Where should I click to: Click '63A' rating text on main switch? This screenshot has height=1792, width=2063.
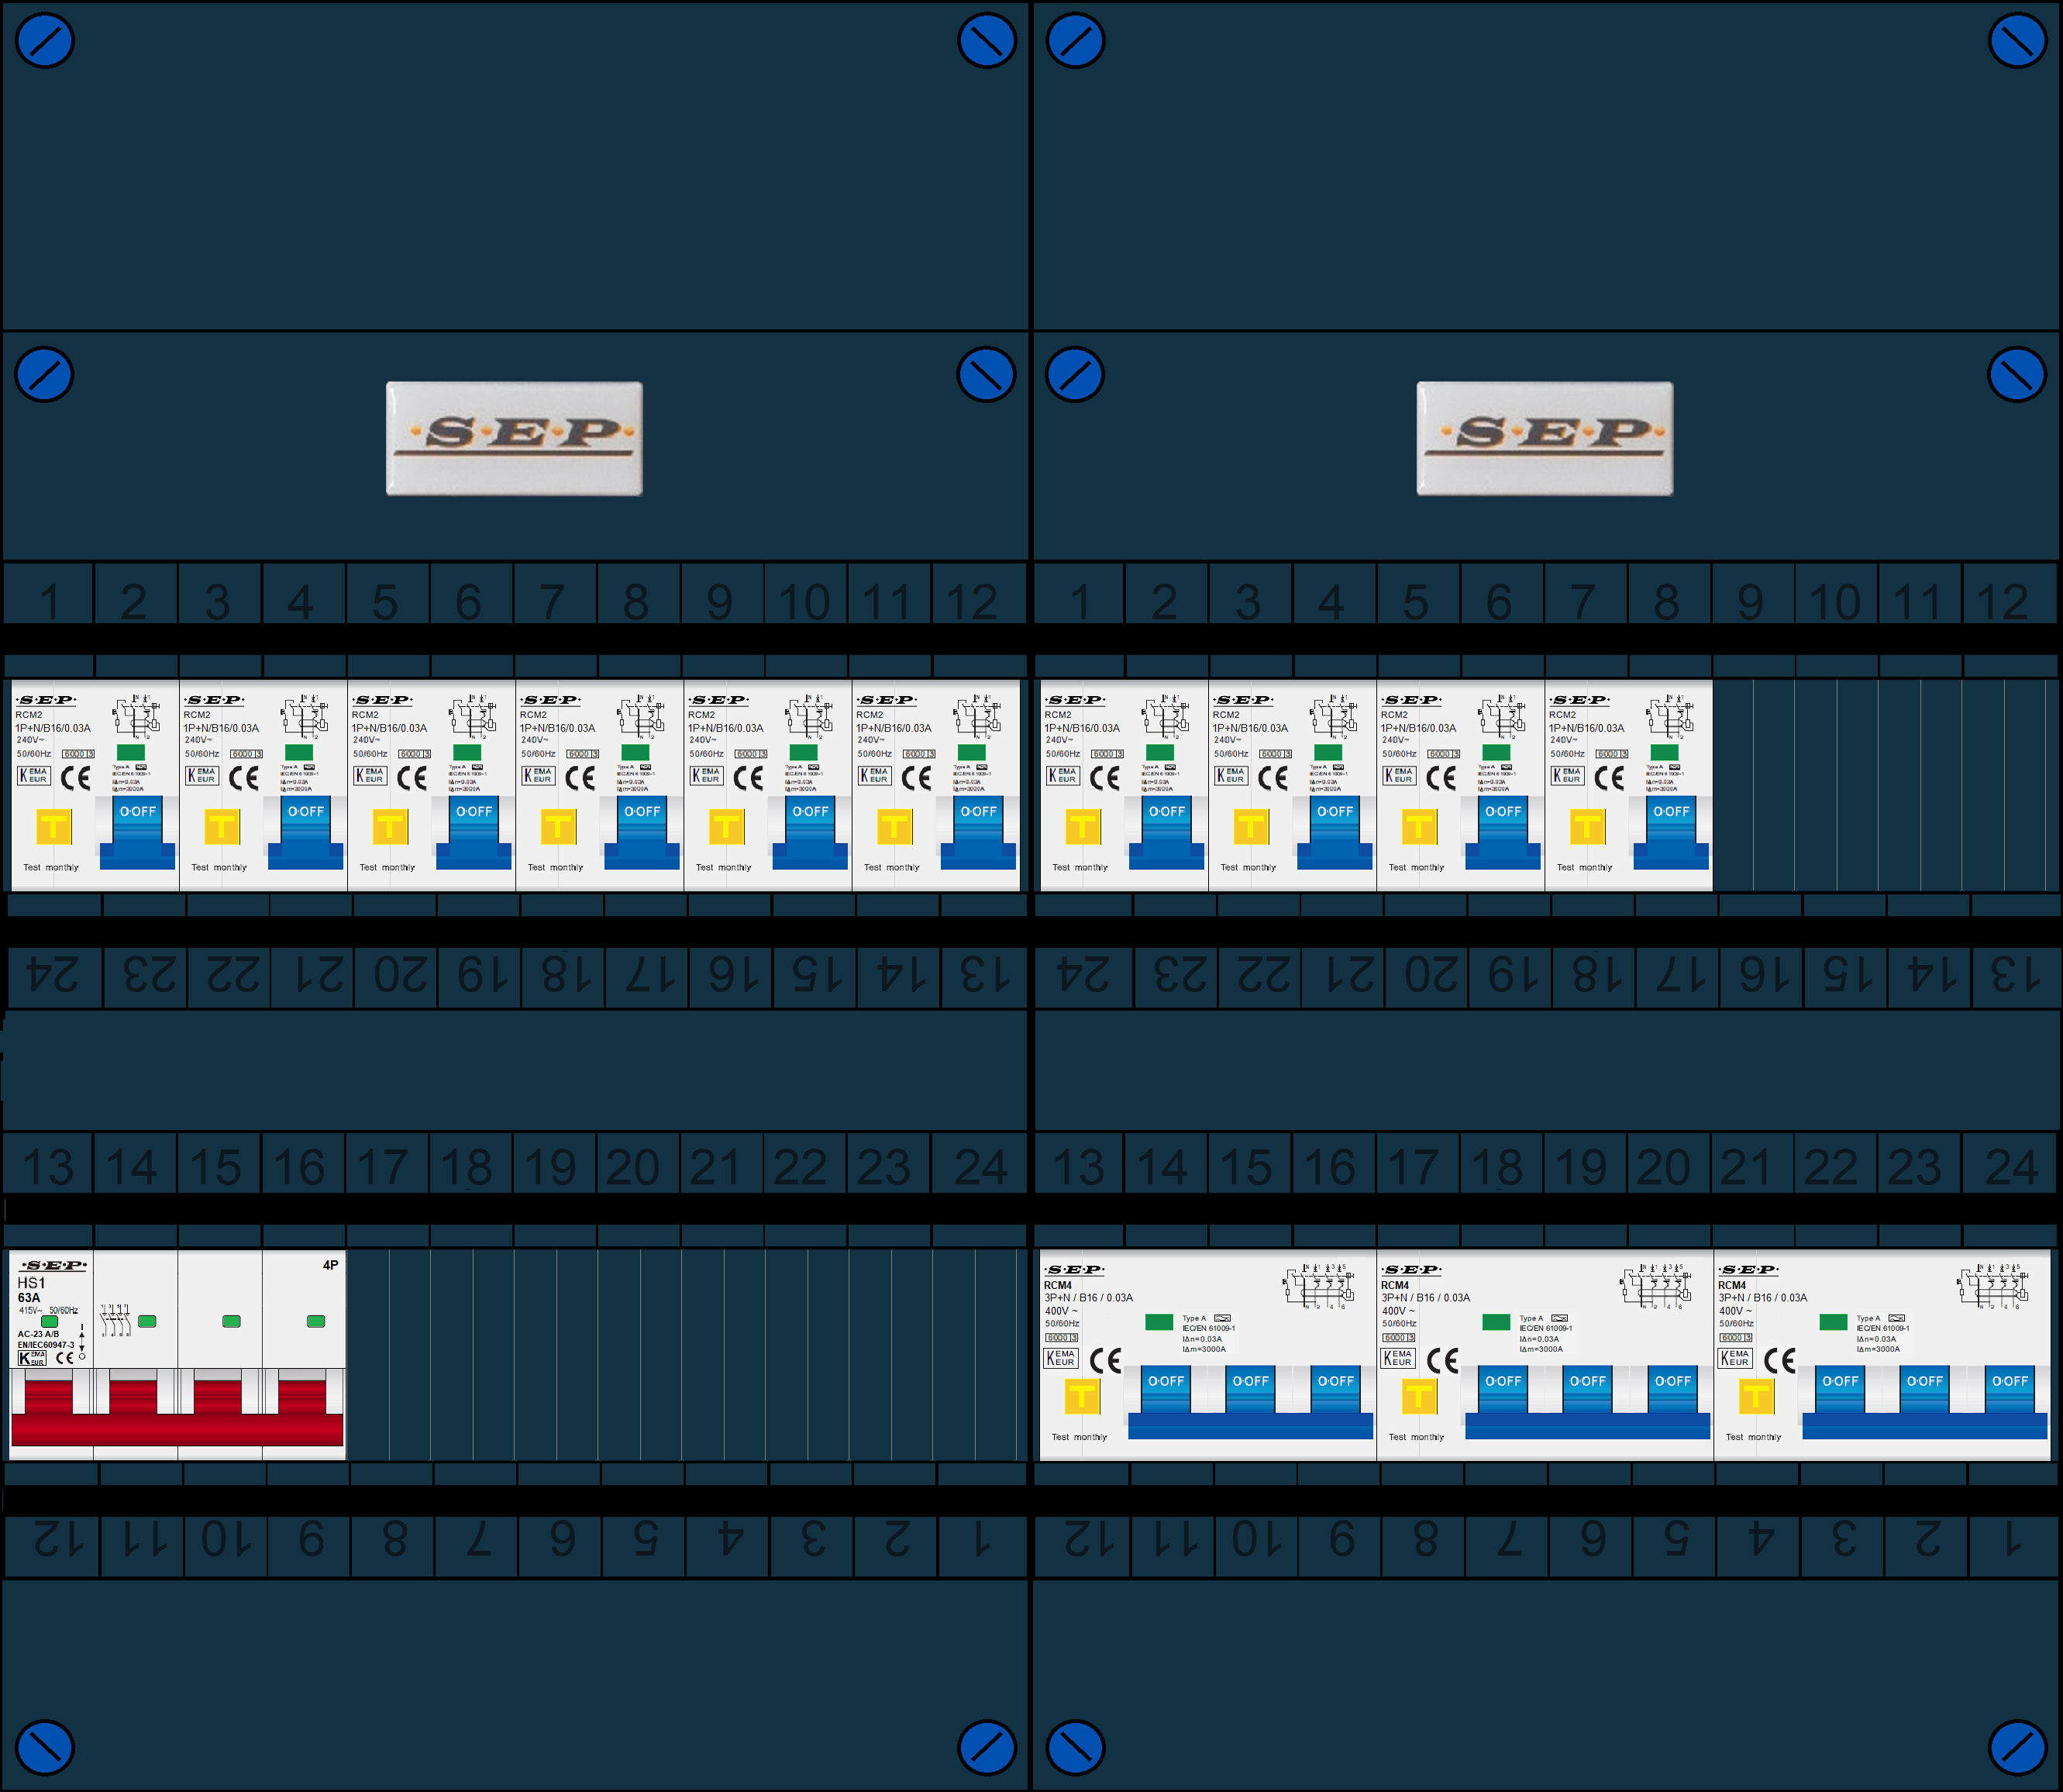pos(29,1298)
